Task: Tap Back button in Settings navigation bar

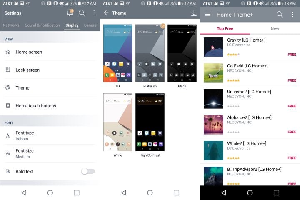Action: coord(24,193)
